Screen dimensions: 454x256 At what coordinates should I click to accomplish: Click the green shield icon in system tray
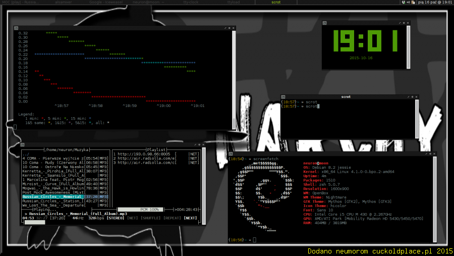coord(403,3)
